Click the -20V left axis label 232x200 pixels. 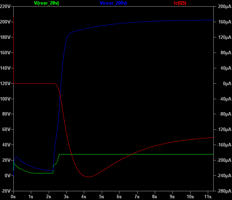(x=6, y=191)
